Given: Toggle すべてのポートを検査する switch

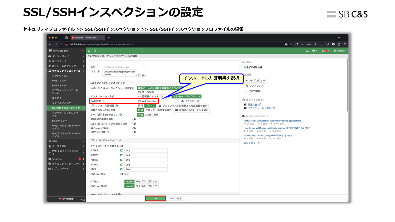Looking at the screenshot, I should pos(122,146).
